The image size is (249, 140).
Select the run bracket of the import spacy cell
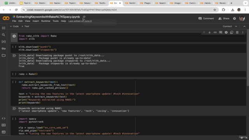pyautogui.click(x=14, y=119)
